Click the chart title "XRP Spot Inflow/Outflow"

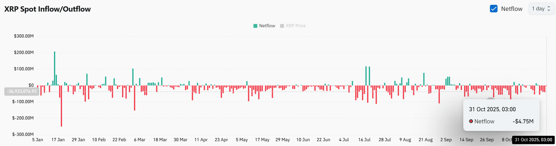pos(47,9)
